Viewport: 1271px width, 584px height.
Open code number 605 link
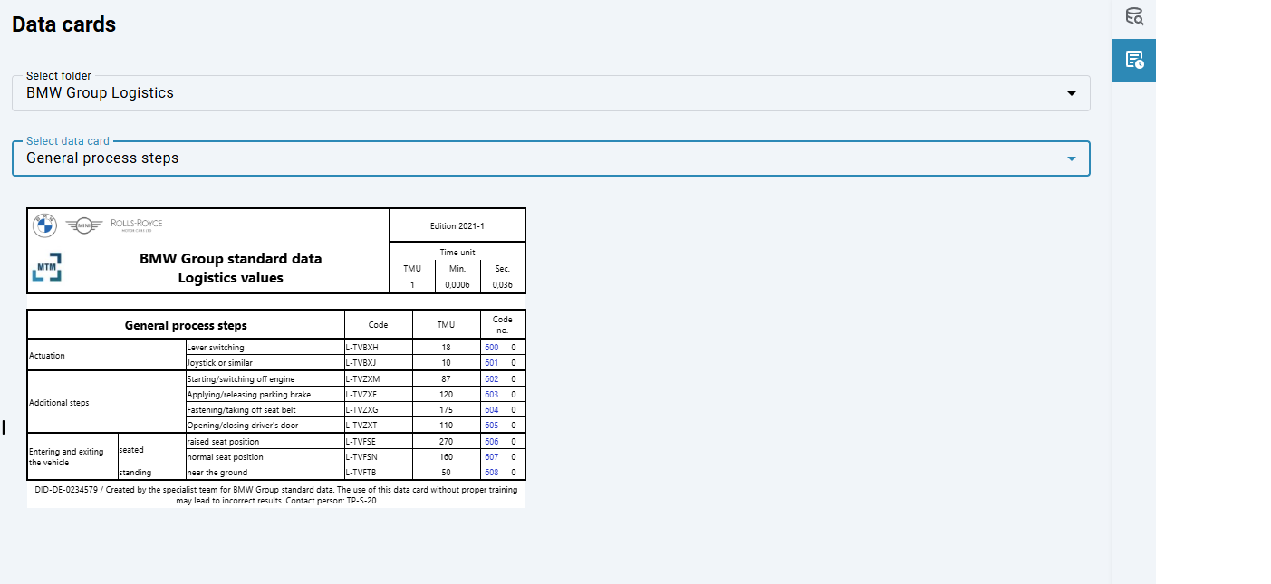point(491,426)
